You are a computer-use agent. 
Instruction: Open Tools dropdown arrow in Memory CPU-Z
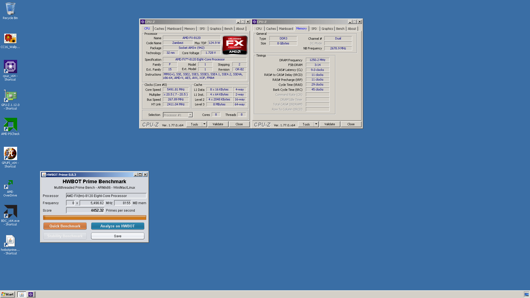316,124
